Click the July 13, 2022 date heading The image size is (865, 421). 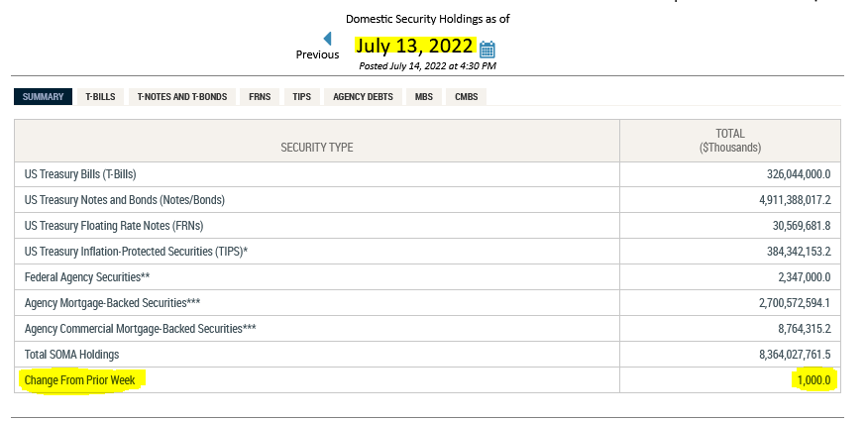pos(414,46)
